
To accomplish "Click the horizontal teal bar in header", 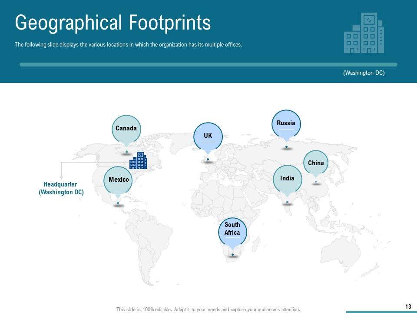I will 208,64.
